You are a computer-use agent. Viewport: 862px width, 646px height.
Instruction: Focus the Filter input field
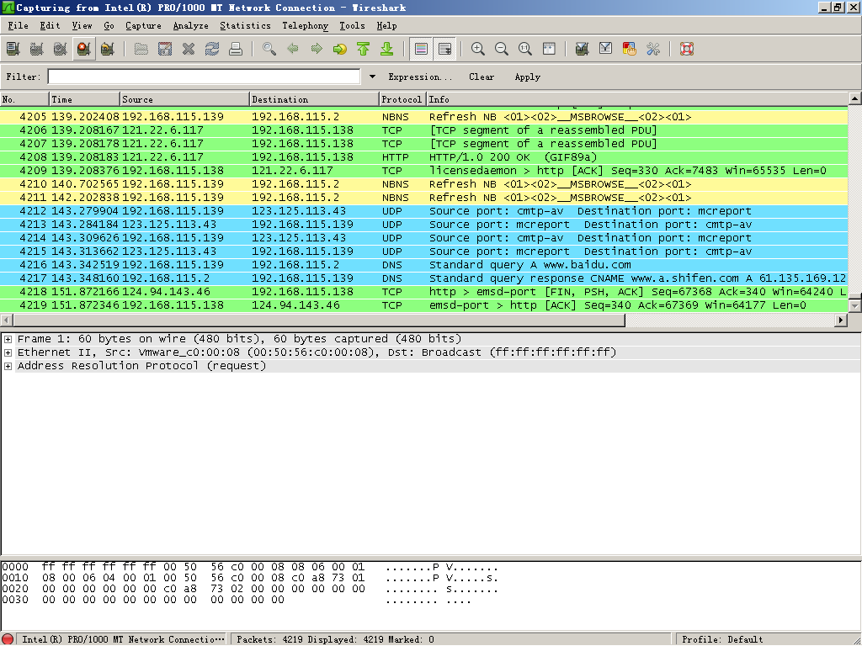[x=204, y=77]
